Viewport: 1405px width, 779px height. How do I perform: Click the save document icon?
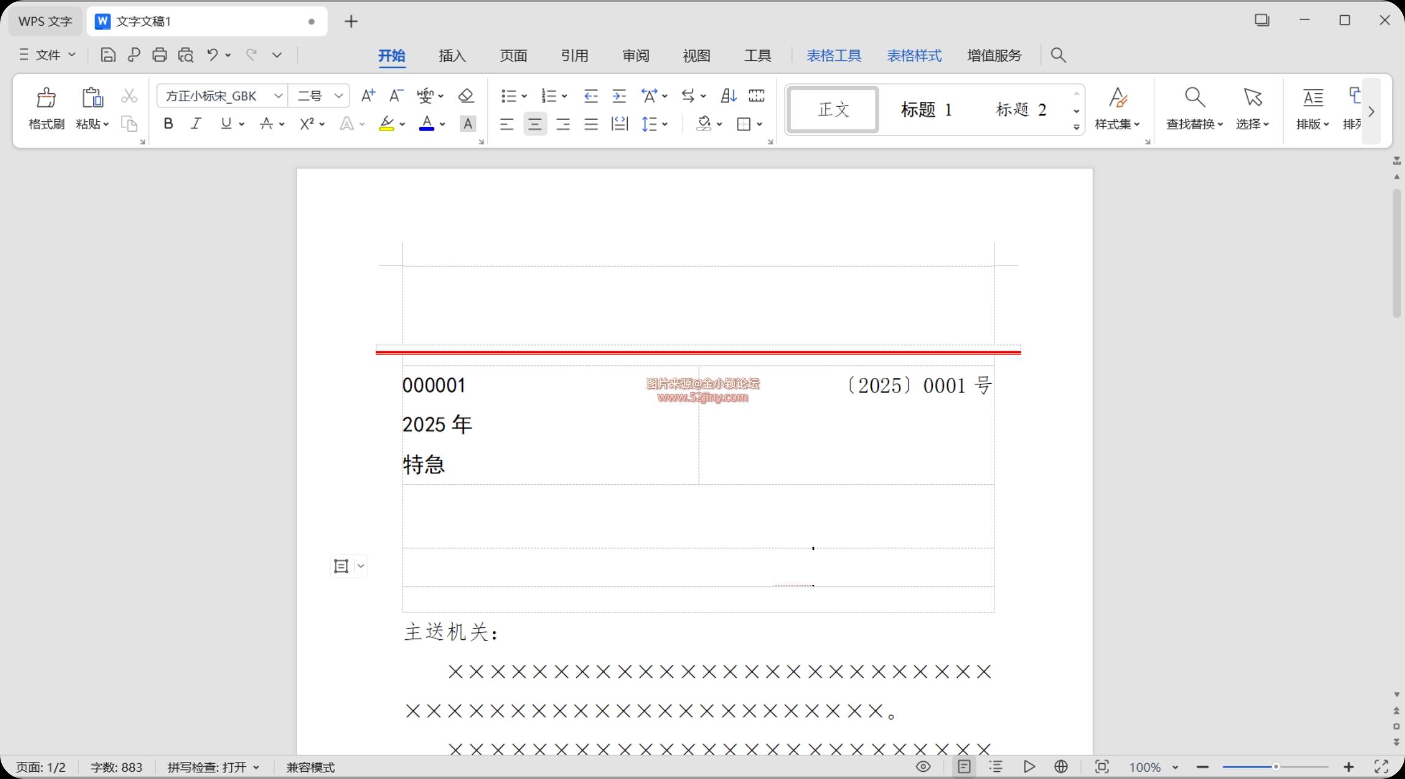point(108,55)
